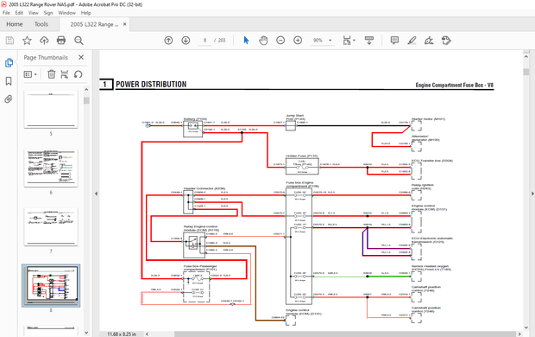This screenshot has width=535, height=337.
Task: Close the Page Thumbnails panel
Action: pyautogui.click(x=81, y=57)
